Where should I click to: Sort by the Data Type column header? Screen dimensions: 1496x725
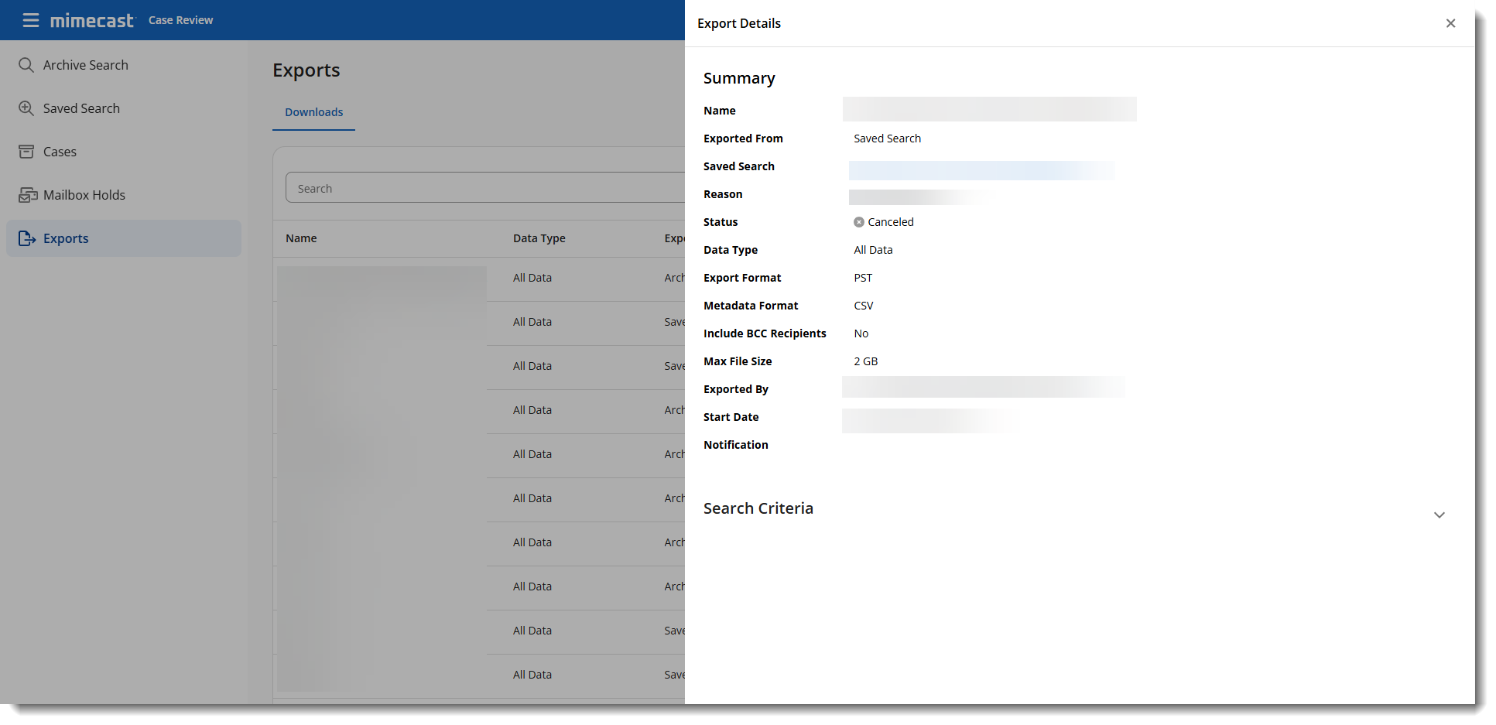539,238
